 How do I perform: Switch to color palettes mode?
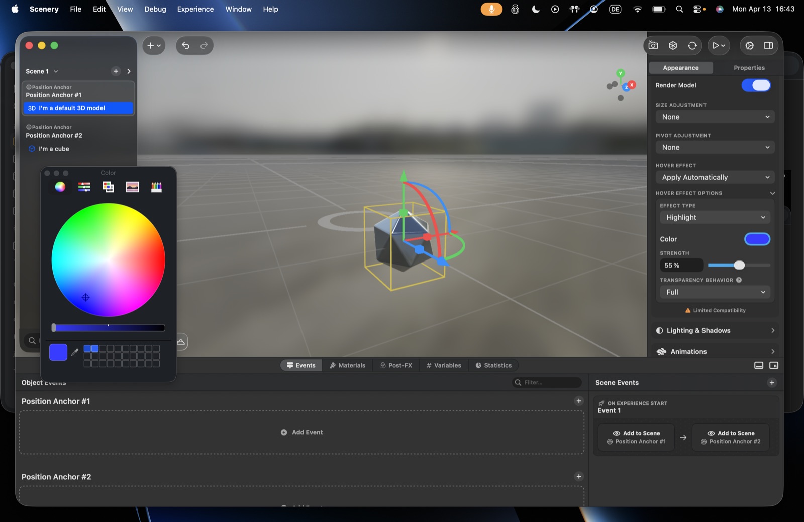(108, 187)
